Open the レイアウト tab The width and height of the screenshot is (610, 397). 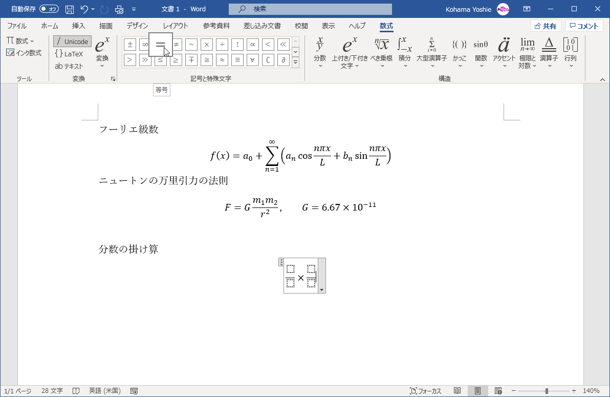coord(176,26)
